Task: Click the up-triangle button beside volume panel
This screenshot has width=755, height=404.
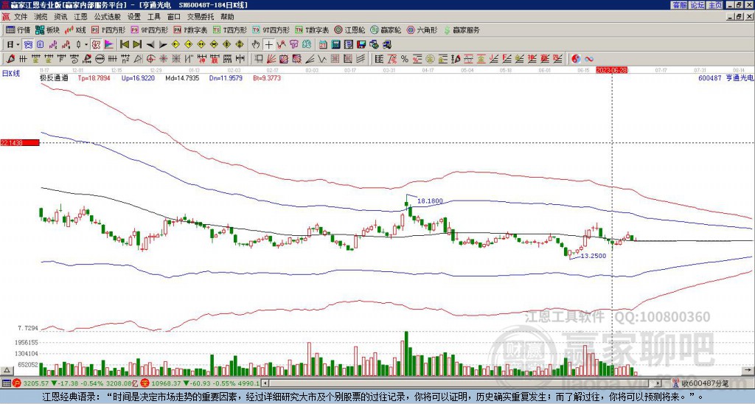Action: point(7,370)
